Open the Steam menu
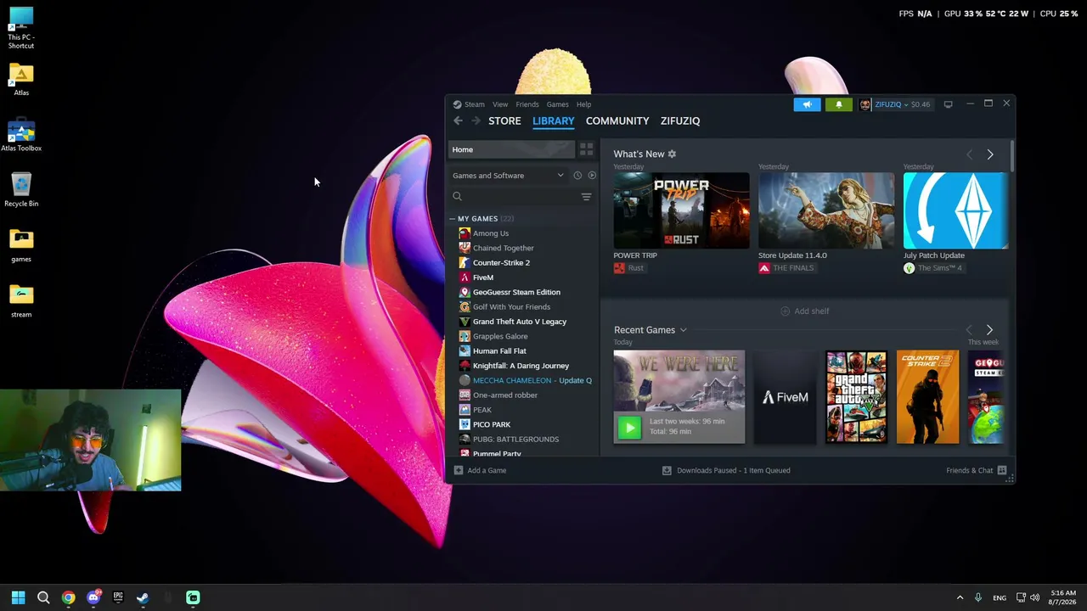 click(474, 104)
